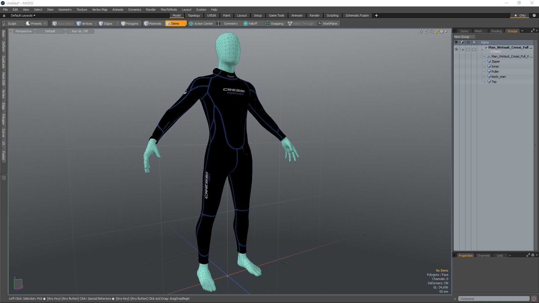Add a new layout tab with plus icon

[x=376, y=15]
